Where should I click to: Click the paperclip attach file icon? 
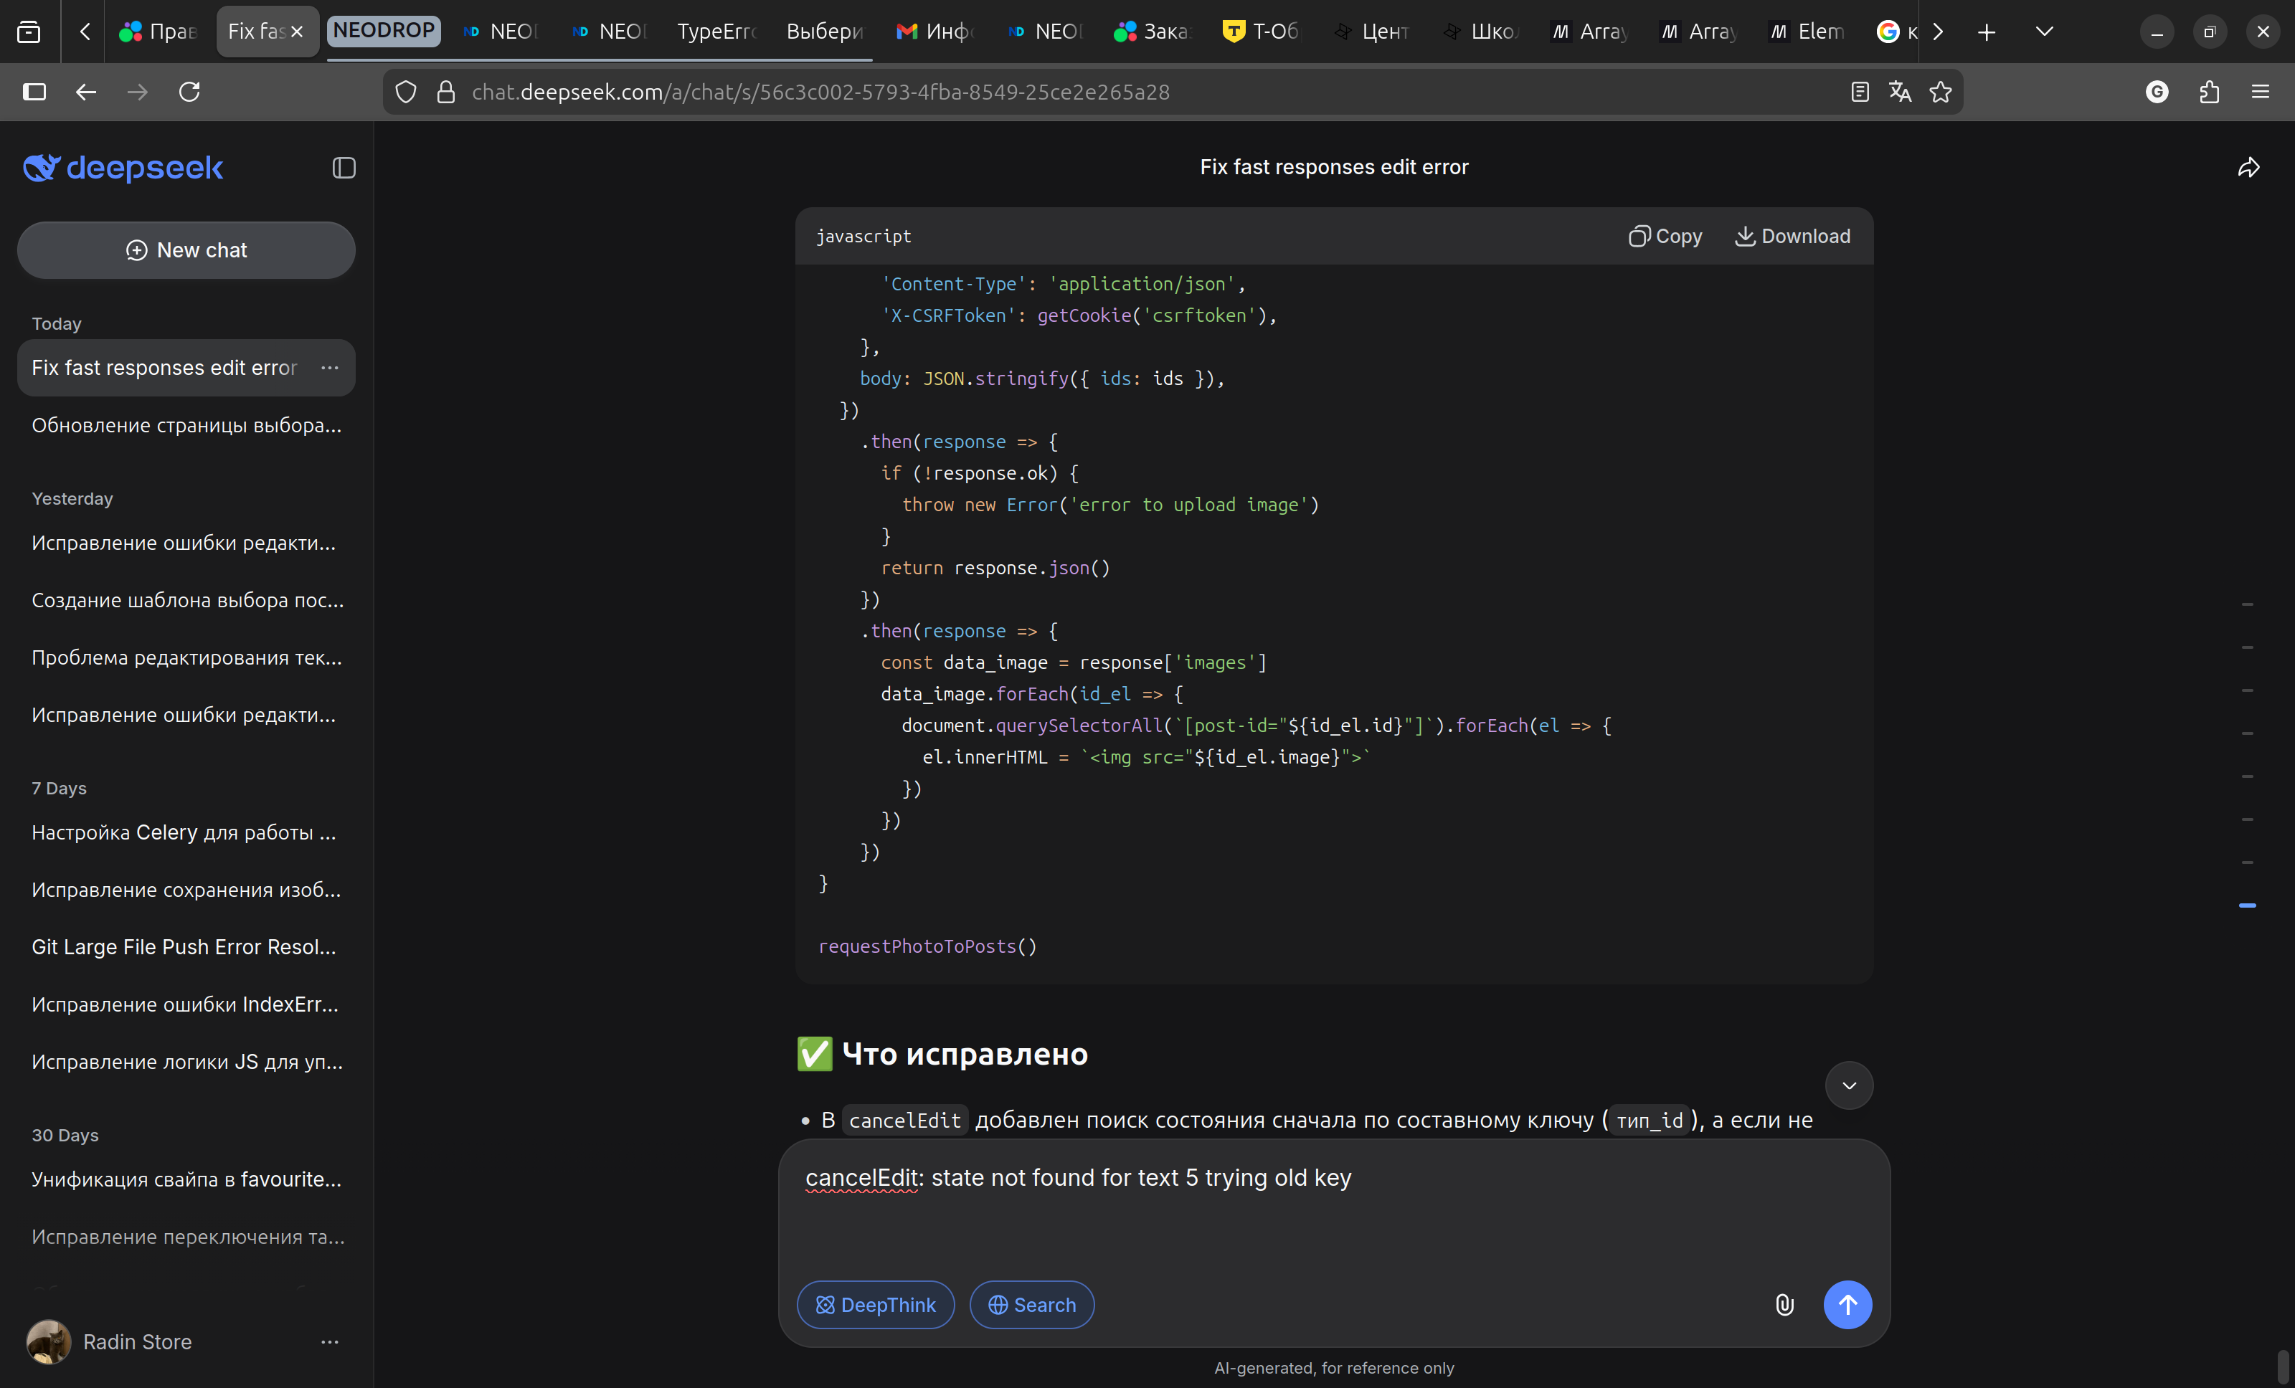point(1784,1304)
